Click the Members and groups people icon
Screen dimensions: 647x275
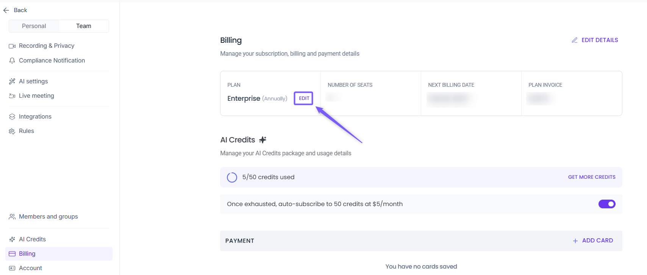coord(12,217)
